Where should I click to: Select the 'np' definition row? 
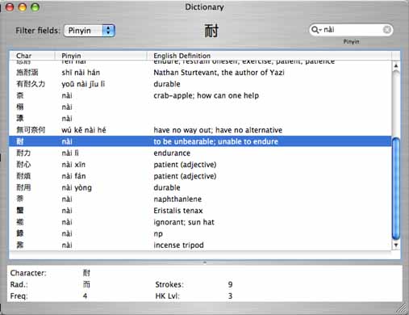point(200,233)
